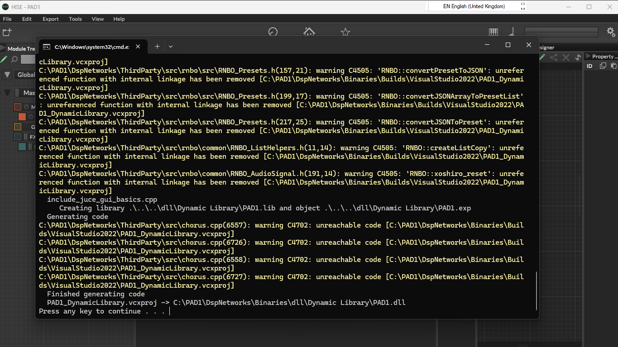618x347 pixels.
Task: Click the share icon in the designer toolbar
Action: tap(554, 57)
